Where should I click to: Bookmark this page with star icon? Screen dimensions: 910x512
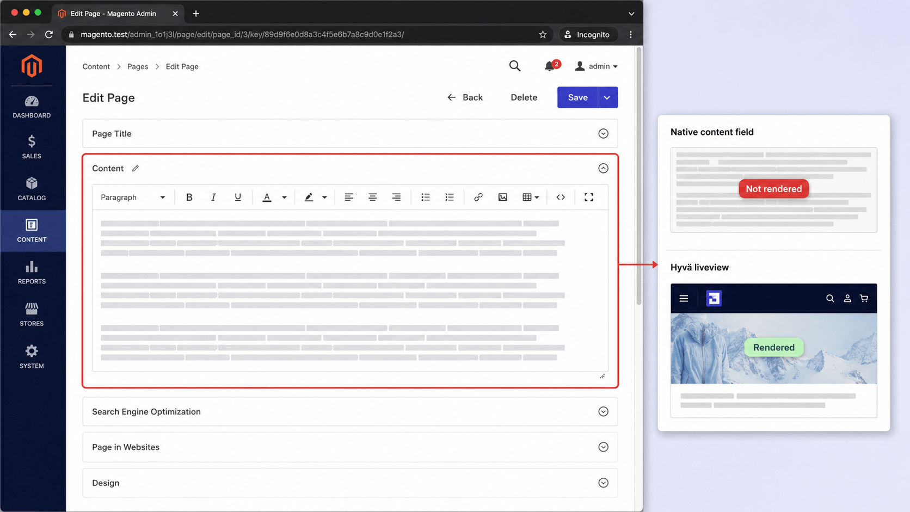coord(543,34)
